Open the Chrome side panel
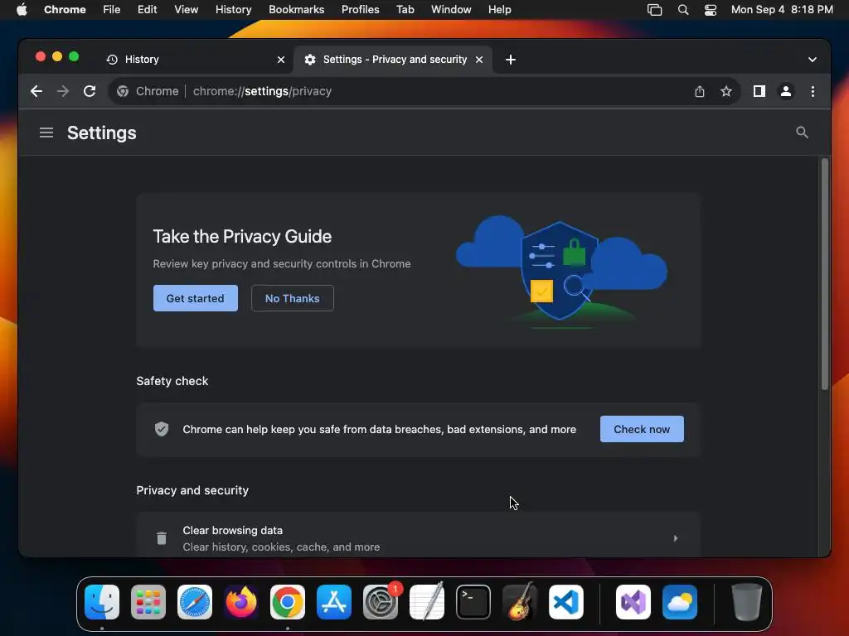 pyautogui.click(x=759, y=91)
